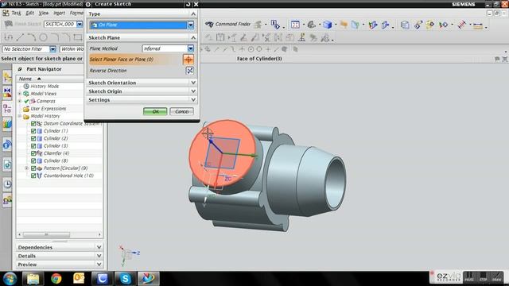Screen dimensions: 509x286
Task: Uncheck the Cylinder (3) feature checkbox
Action: tap(33, 146)
